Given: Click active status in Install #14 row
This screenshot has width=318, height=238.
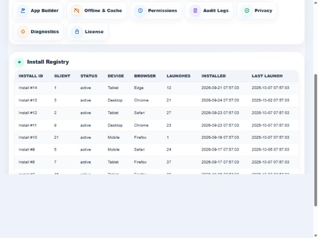Looking at the screenshot, I should [85, 88].
